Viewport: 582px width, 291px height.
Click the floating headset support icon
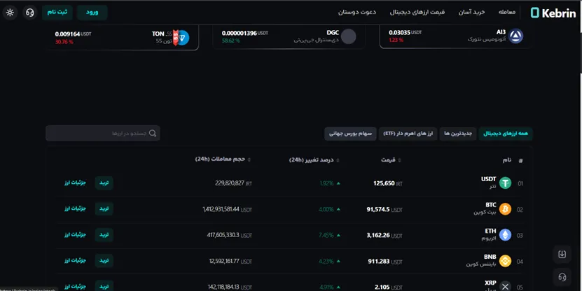(x=562, y=277)
